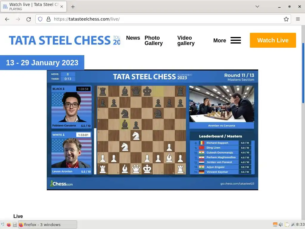
Task: Click the evaluation bar beside the board
Action: 95,130
